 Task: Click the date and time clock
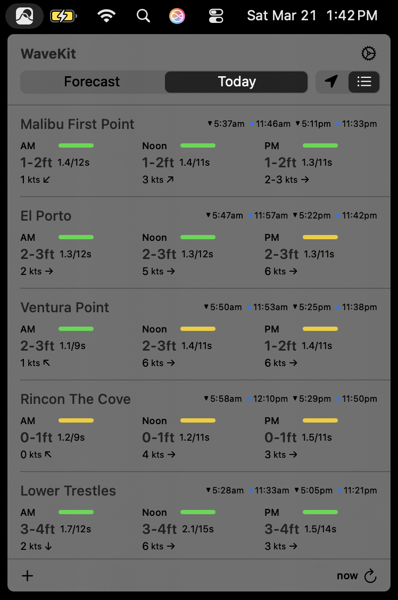tap(312, 15)
